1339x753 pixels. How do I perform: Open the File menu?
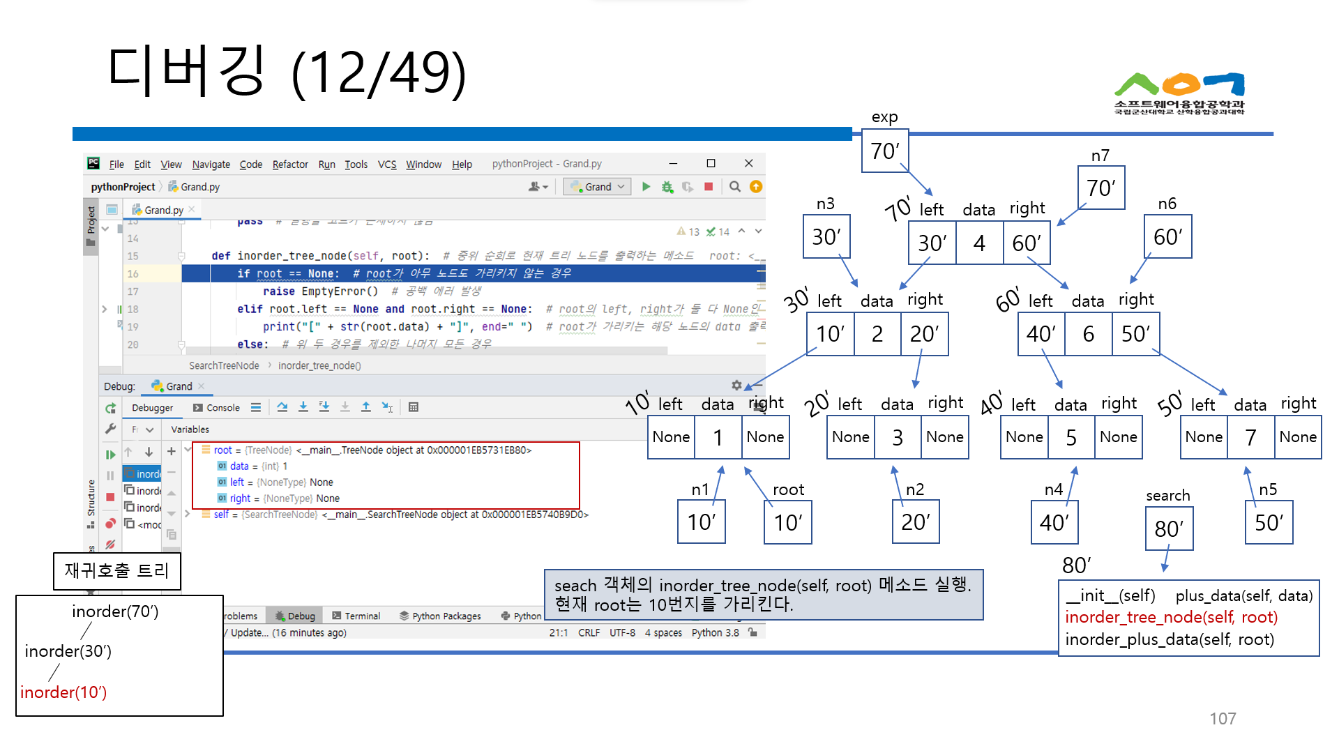(116, 165)
